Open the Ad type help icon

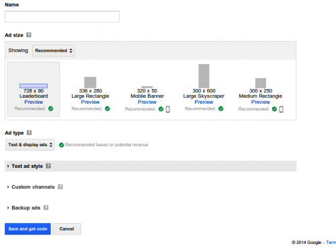(29, 133)
